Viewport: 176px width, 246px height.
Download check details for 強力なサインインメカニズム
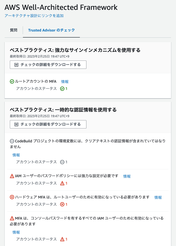click(48, 65)
